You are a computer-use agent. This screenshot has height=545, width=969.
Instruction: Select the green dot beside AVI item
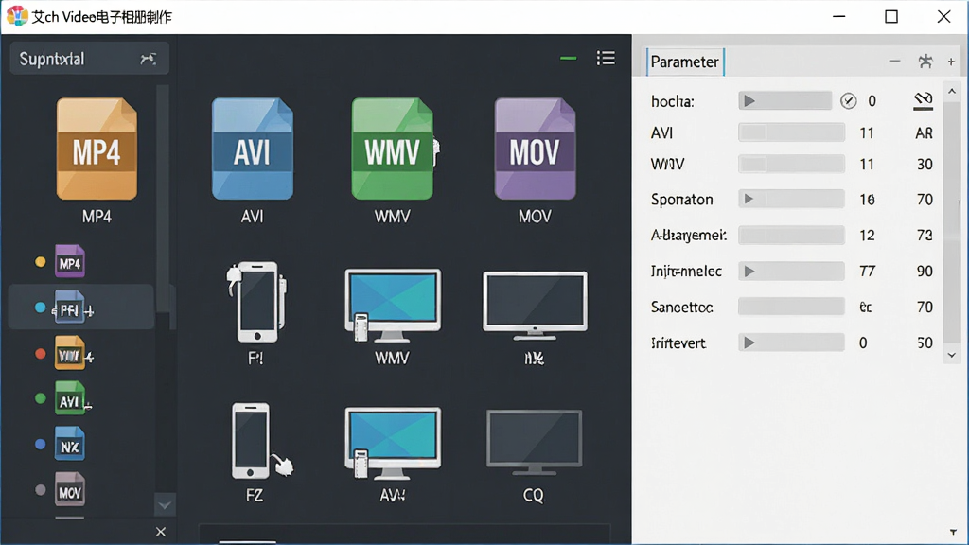(40, 398)
